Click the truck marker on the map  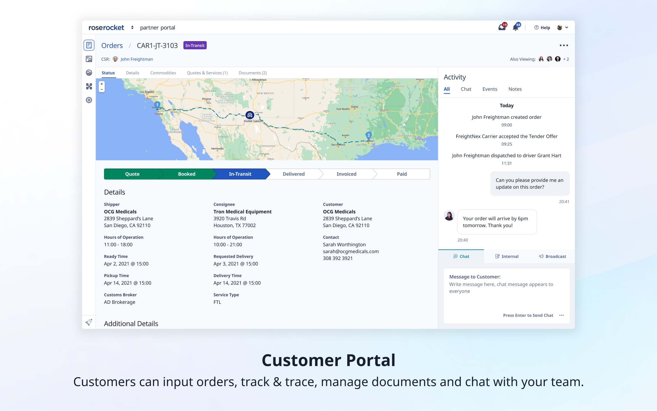(x=249, y=115)
